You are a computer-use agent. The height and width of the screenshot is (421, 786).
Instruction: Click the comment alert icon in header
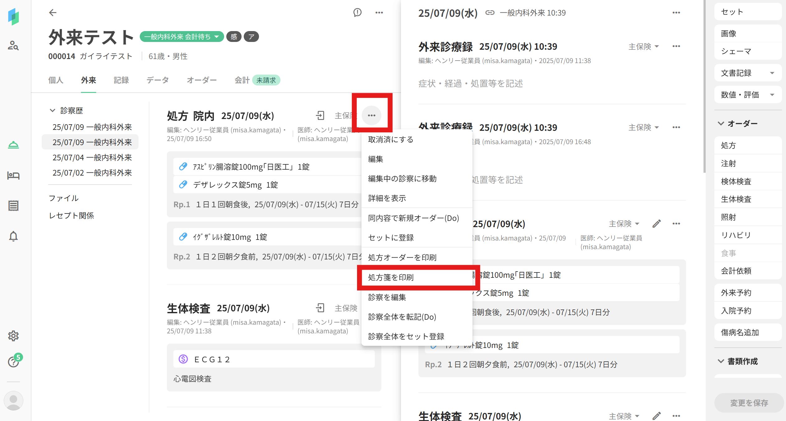click(x=357, y=12)
